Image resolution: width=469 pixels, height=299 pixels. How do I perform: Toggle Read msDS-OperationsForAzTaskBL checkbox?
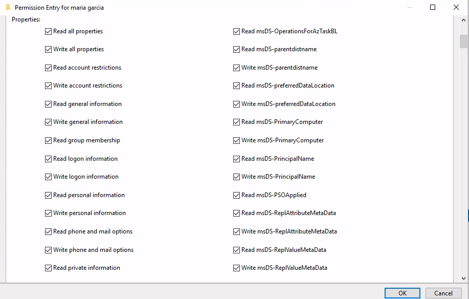pyautogui.click(x=236, y=31)
